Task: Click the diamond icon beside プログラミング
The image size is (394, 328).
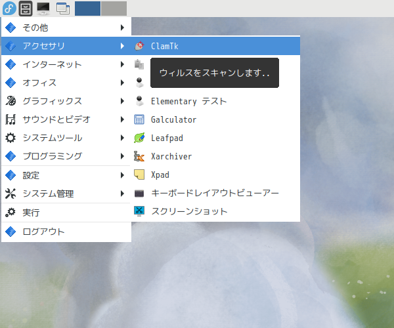Action: tap(11, 156)
